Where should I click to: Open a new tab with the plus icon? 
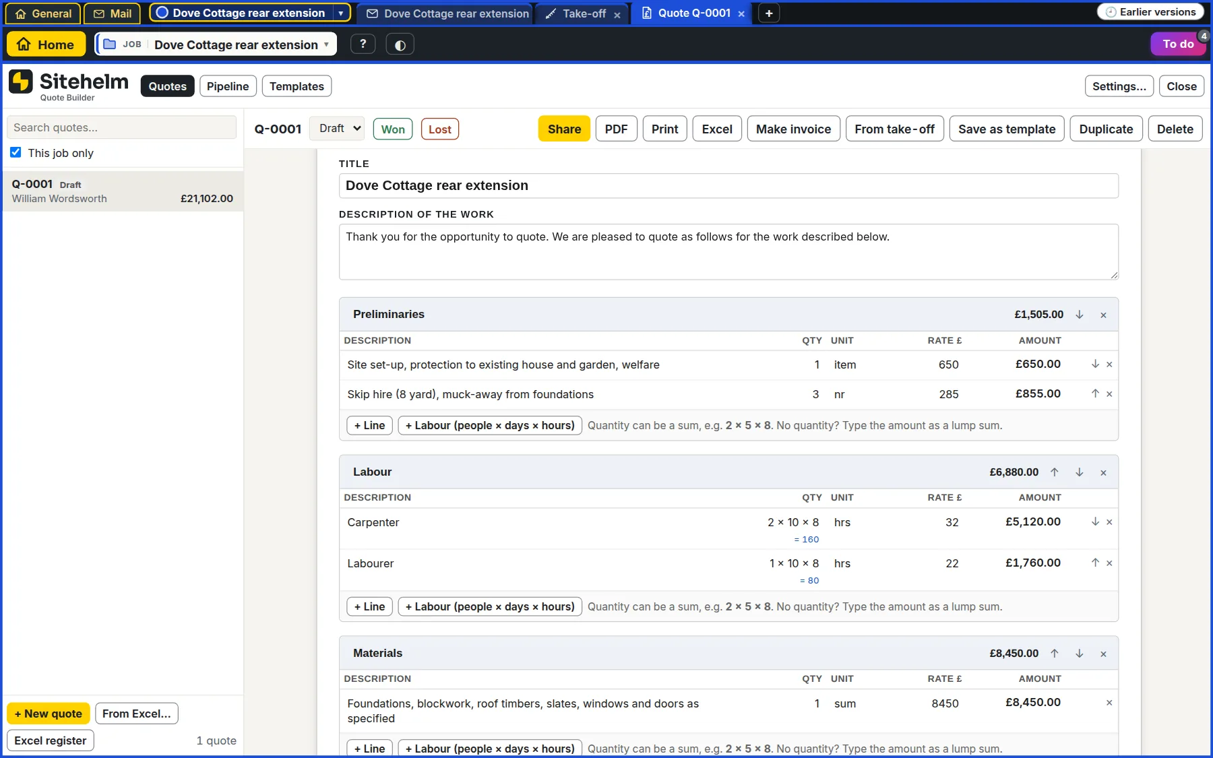click(768, 13)
